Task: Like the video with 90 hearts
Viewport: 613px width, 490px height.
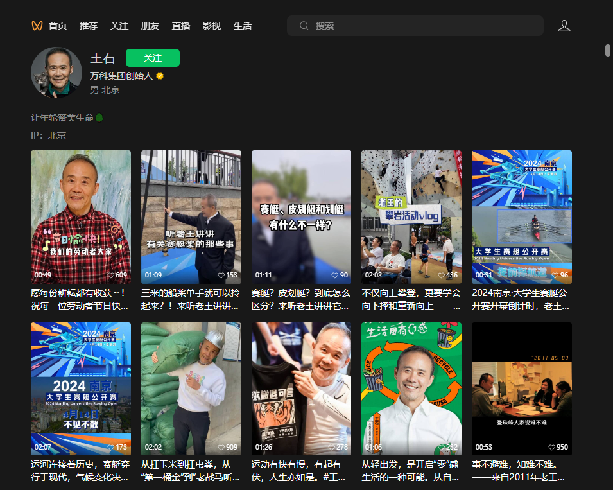Action: [x=334, y=276]
